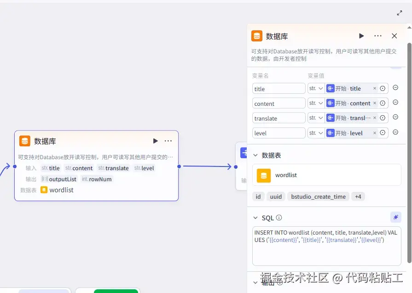Click inside the SQL statement editor
Image resolution: width=412 pixels, height=293 pixels.
[326, 246]
